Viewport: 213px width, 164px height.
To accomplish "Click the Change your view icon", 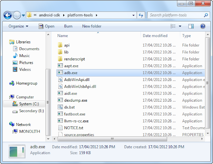I will pos(173,26).
